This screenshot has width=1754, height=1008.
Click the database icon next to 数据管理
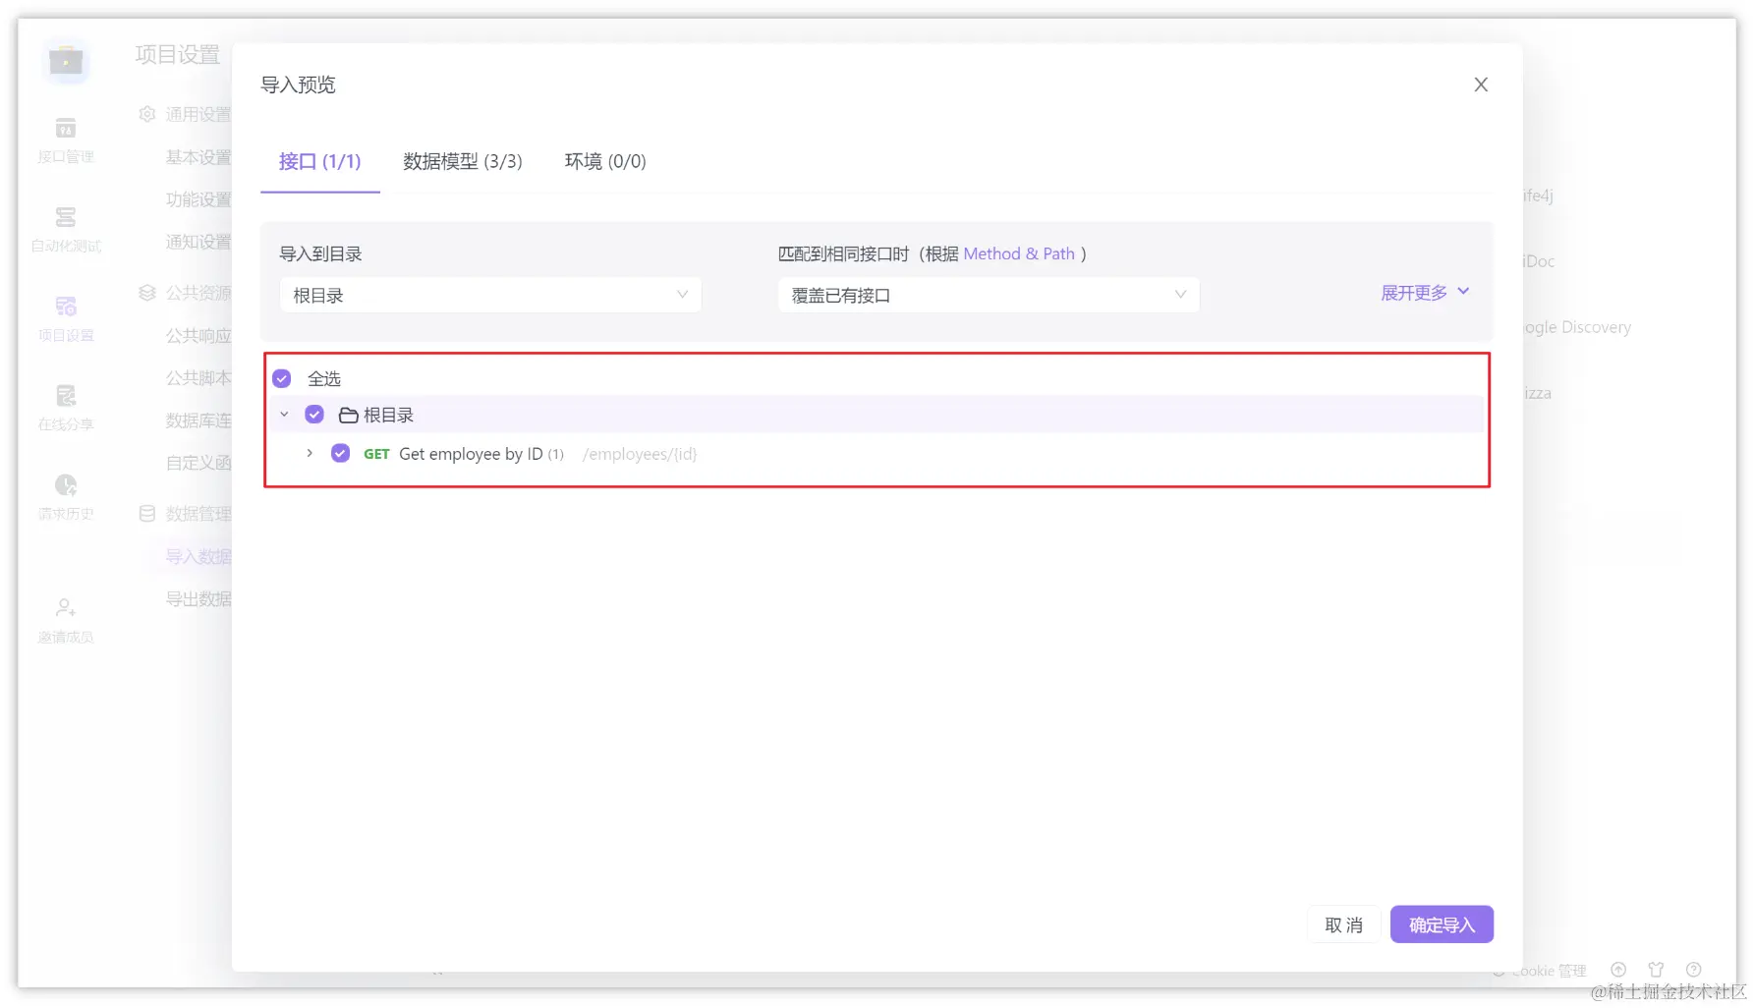pyautogui.click(x=145, y=513)
